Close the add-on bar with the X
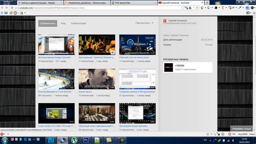 8,134
